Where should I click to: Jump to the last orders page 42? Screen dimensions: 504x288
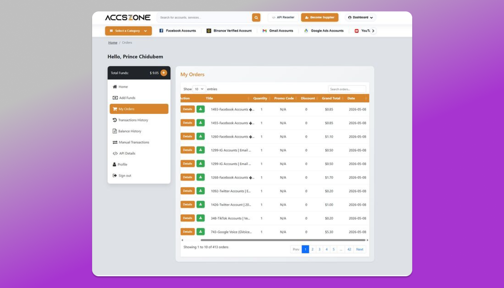pos(349,249)
